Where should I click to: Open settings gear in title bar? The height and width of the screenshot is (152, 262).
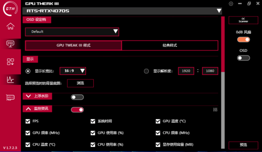coord(231,3)
